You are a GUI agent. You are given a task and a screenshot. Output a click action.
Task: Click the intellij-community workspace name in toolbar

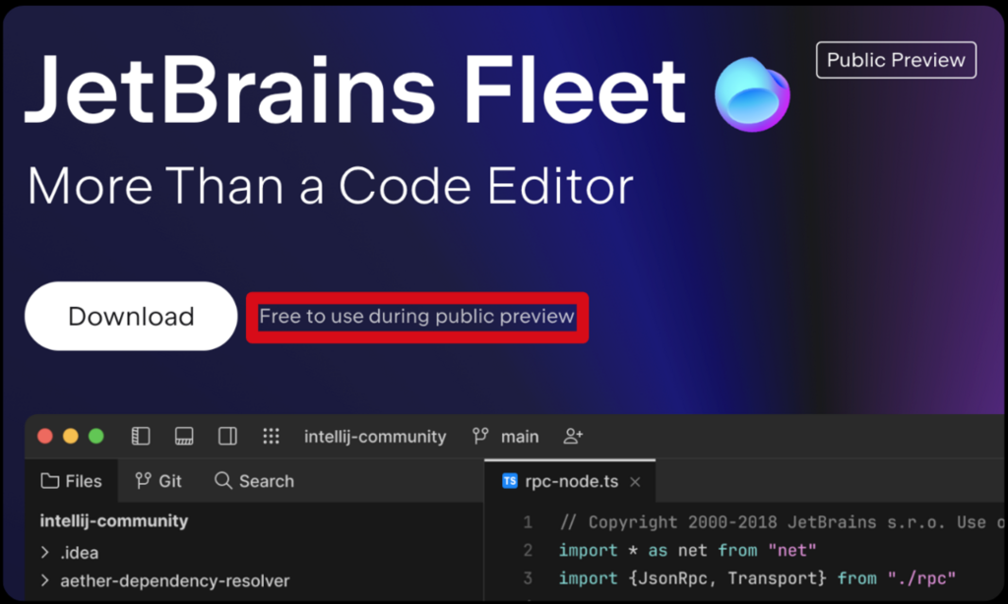point(375,437)
